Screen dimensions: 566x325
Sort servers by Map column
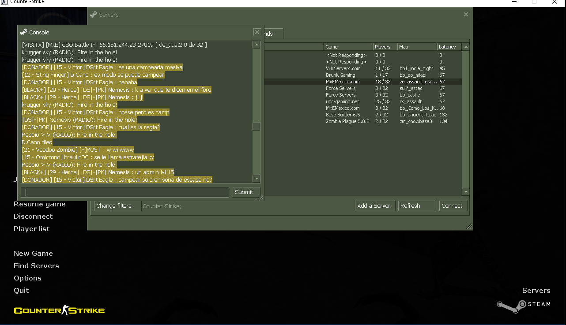pyautogui.click(x=417, y=47)
